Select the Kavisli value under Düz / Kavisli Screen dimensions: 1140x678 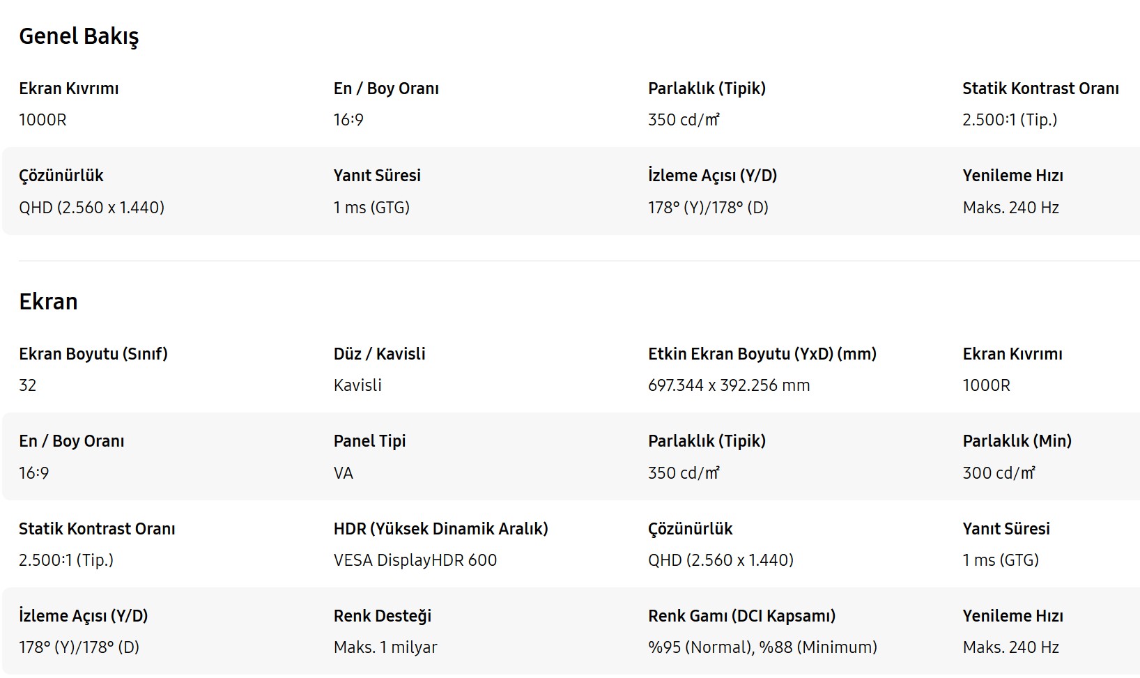357,385
